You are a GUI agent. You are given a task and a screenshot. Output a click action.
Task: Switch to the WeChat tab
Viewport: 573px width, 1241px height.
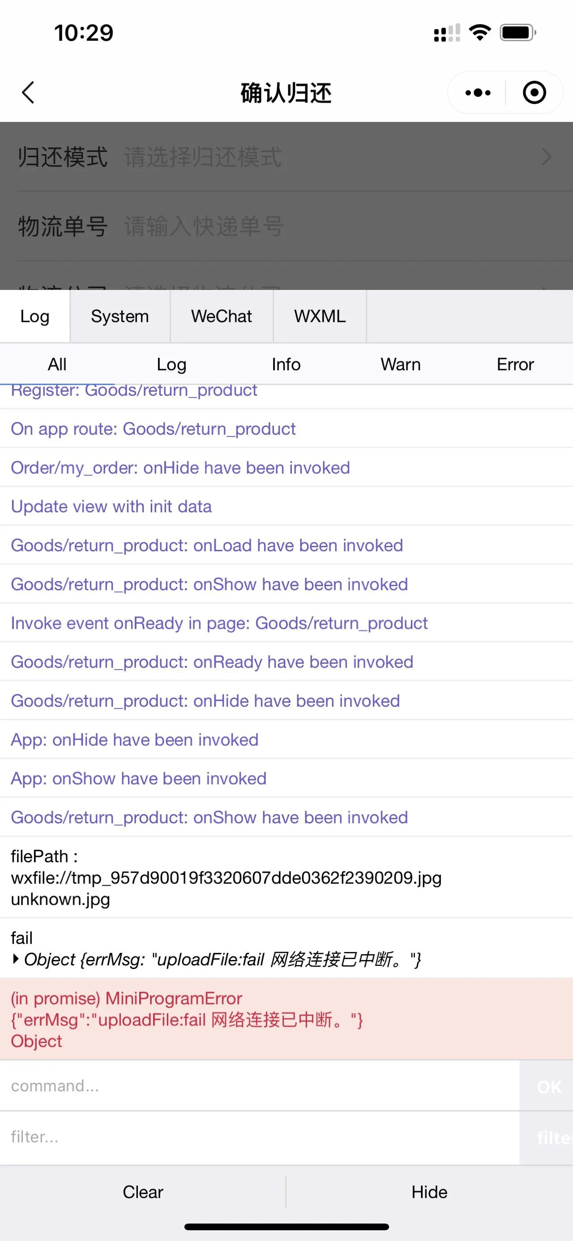tap(221, 316)
